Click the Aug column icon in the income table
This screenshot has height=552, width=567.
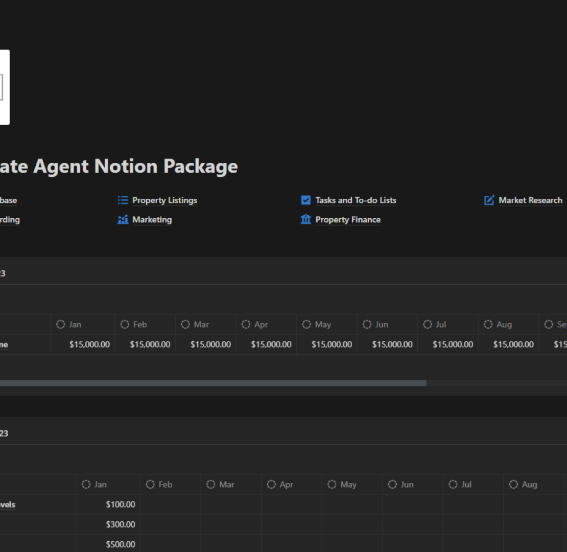[x=488, y=325]
